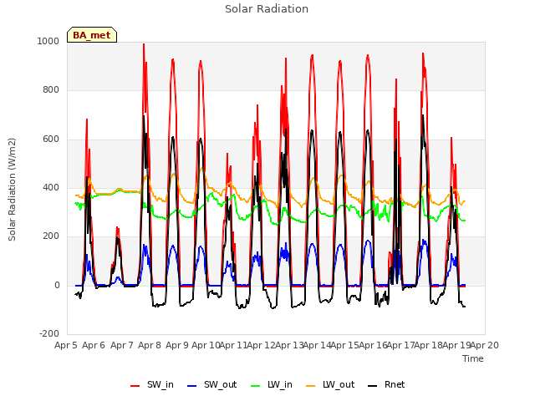Click the Apr 8 x-axis label
The image size is (535, 401).
pyautogui.click(x=150, y=345)
